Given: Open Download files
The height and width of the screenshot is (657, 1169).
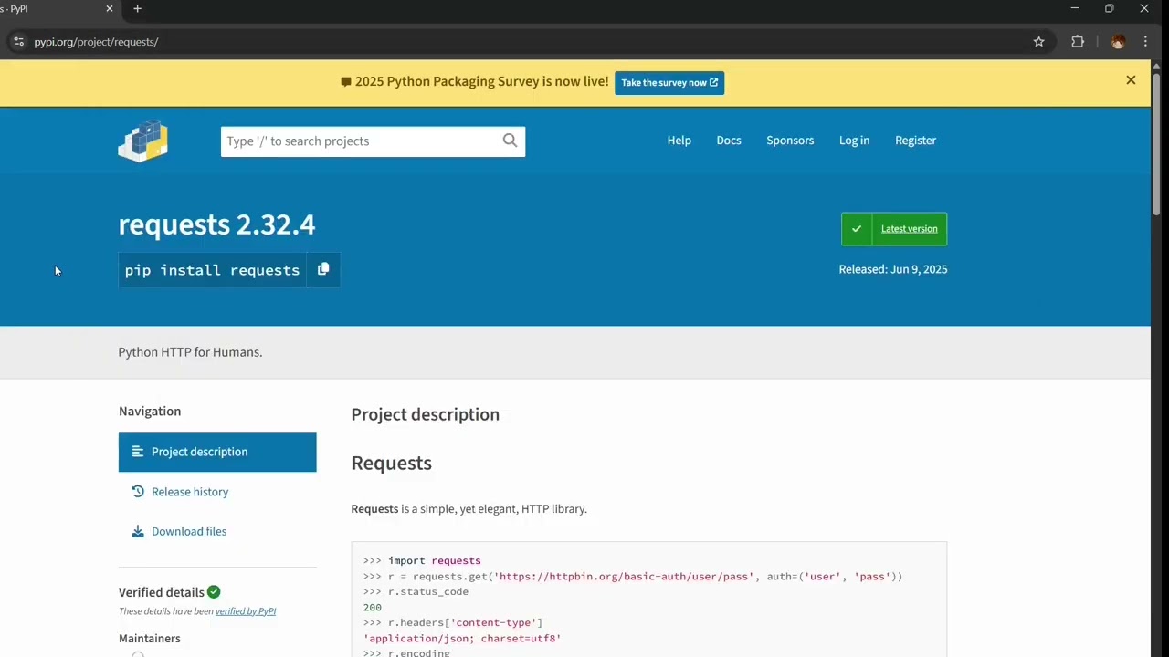Looking at the screenshot, I should [x=189, y=531].
